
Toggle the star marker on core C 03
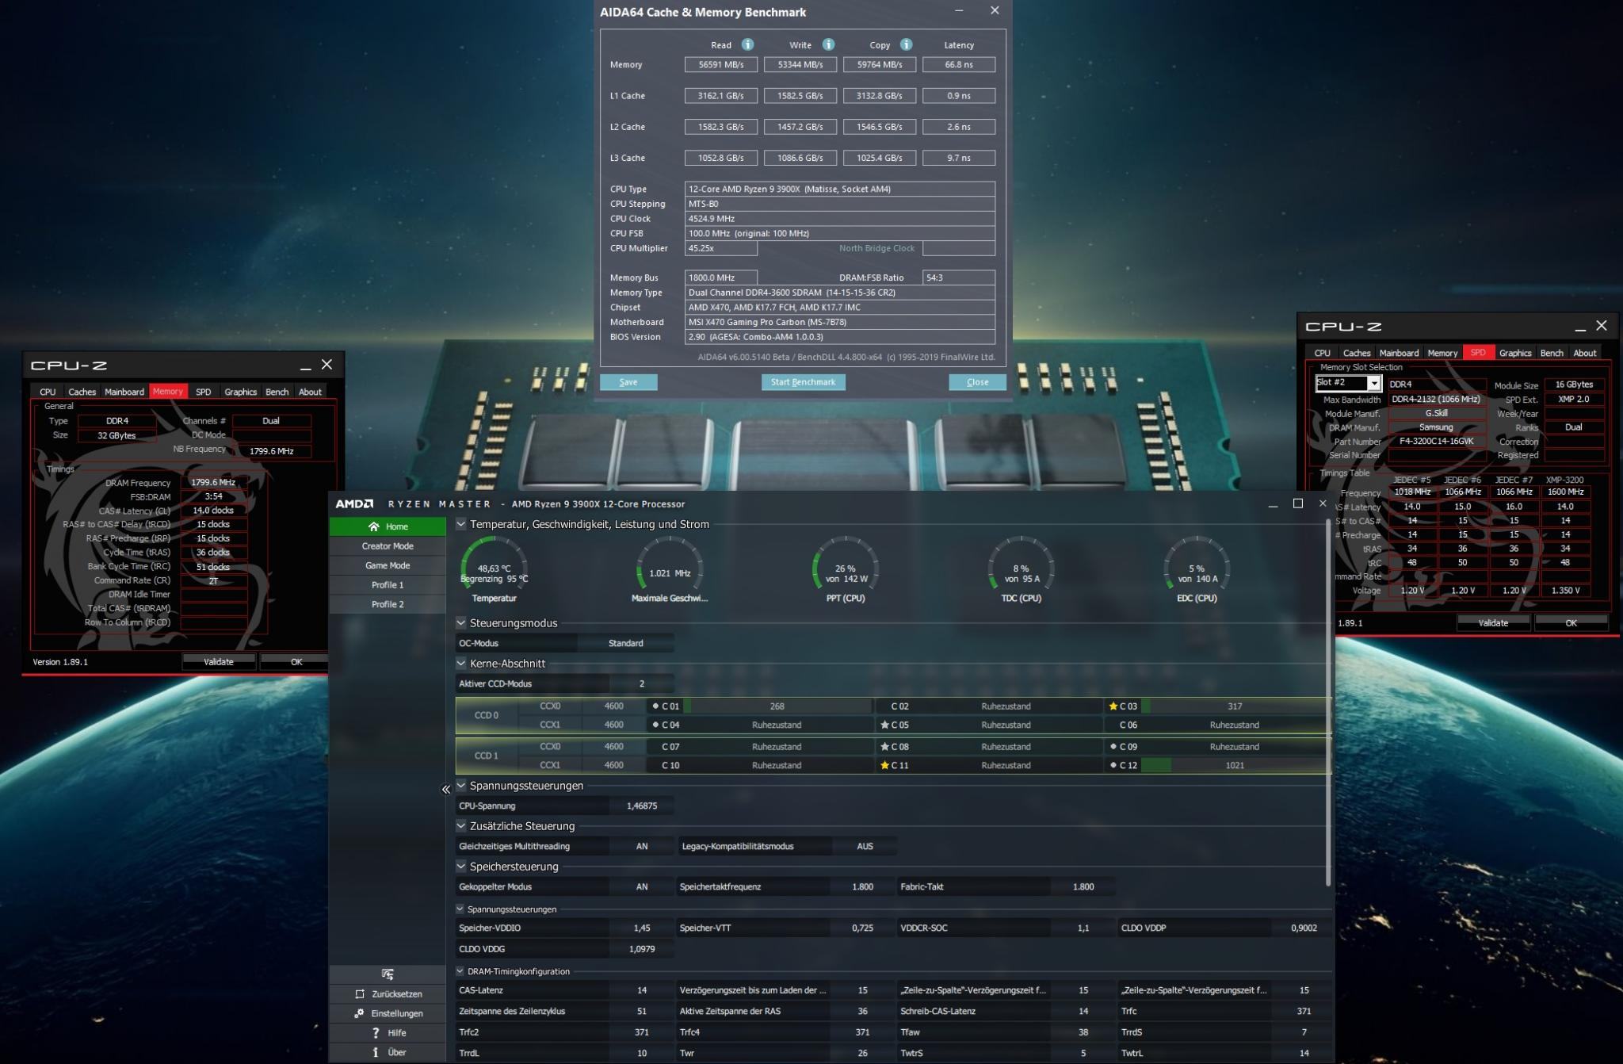pos(1113,706)
